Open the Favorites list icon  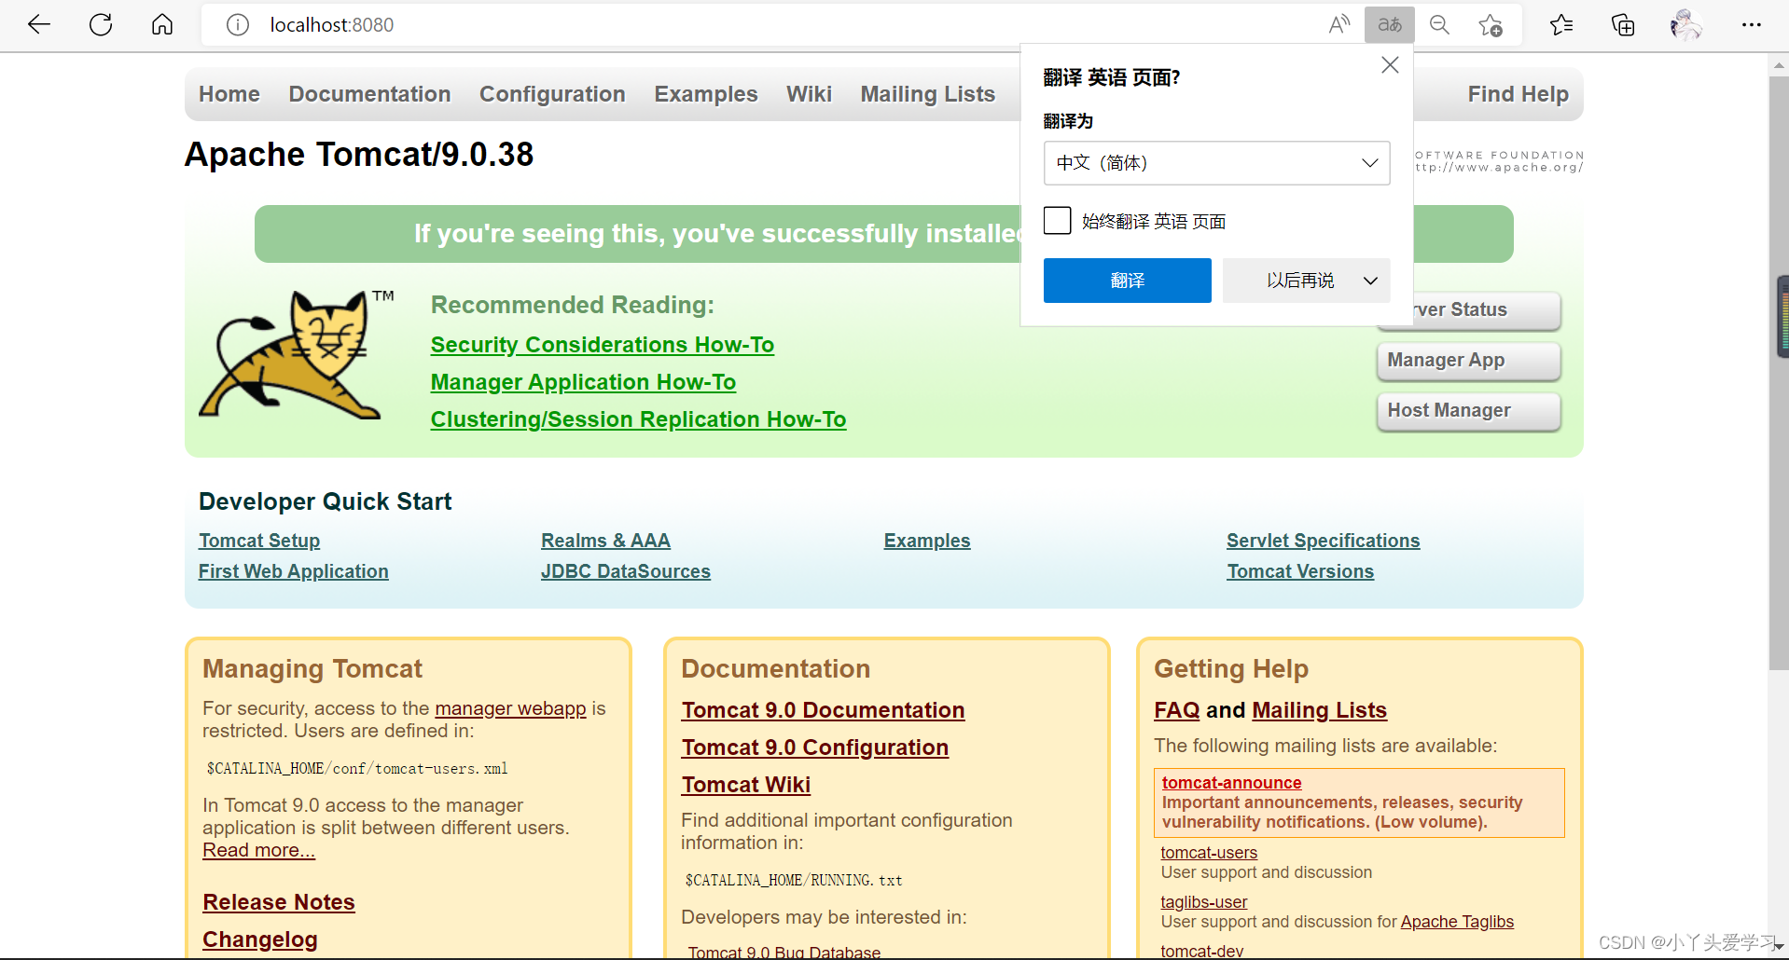(x=1561, y=25)
